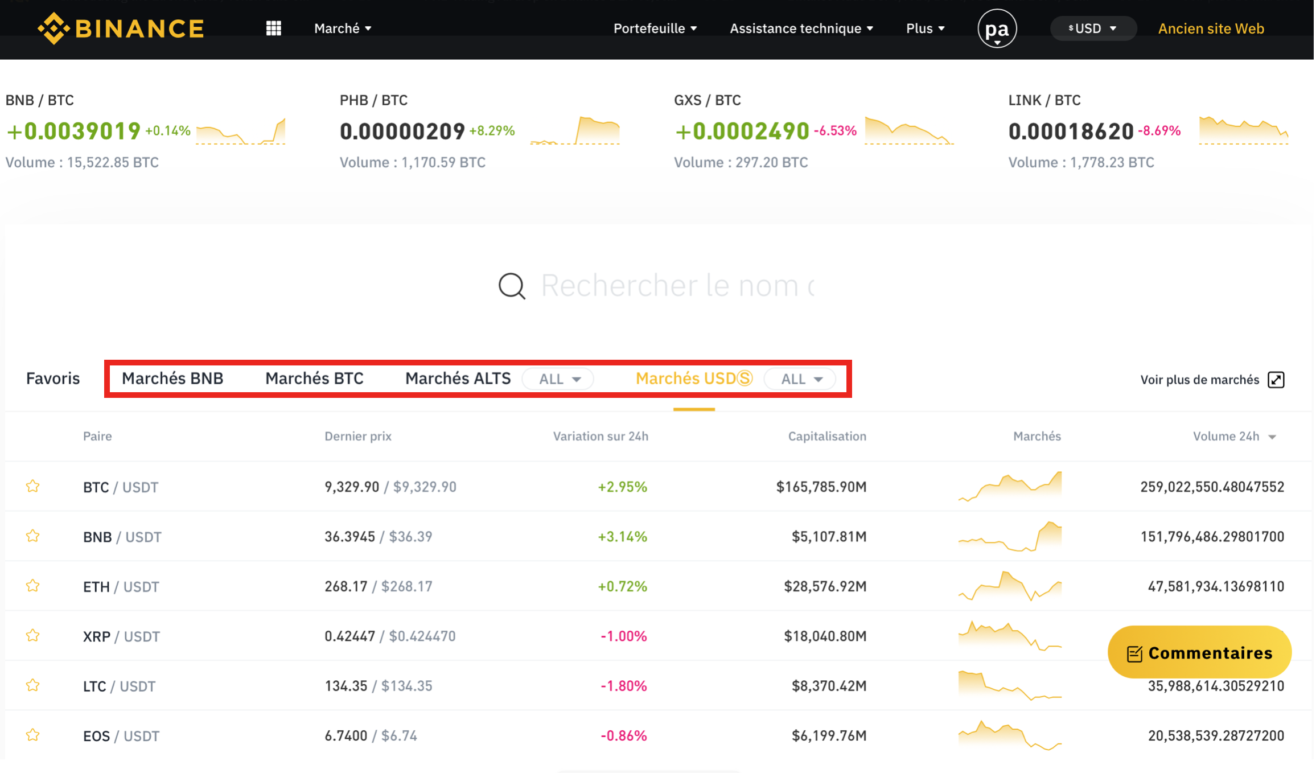Viewport: 1316px width, 773px height.
Task: Sort by Variation sur 24h column header
Action: click(x=601, y=437)
